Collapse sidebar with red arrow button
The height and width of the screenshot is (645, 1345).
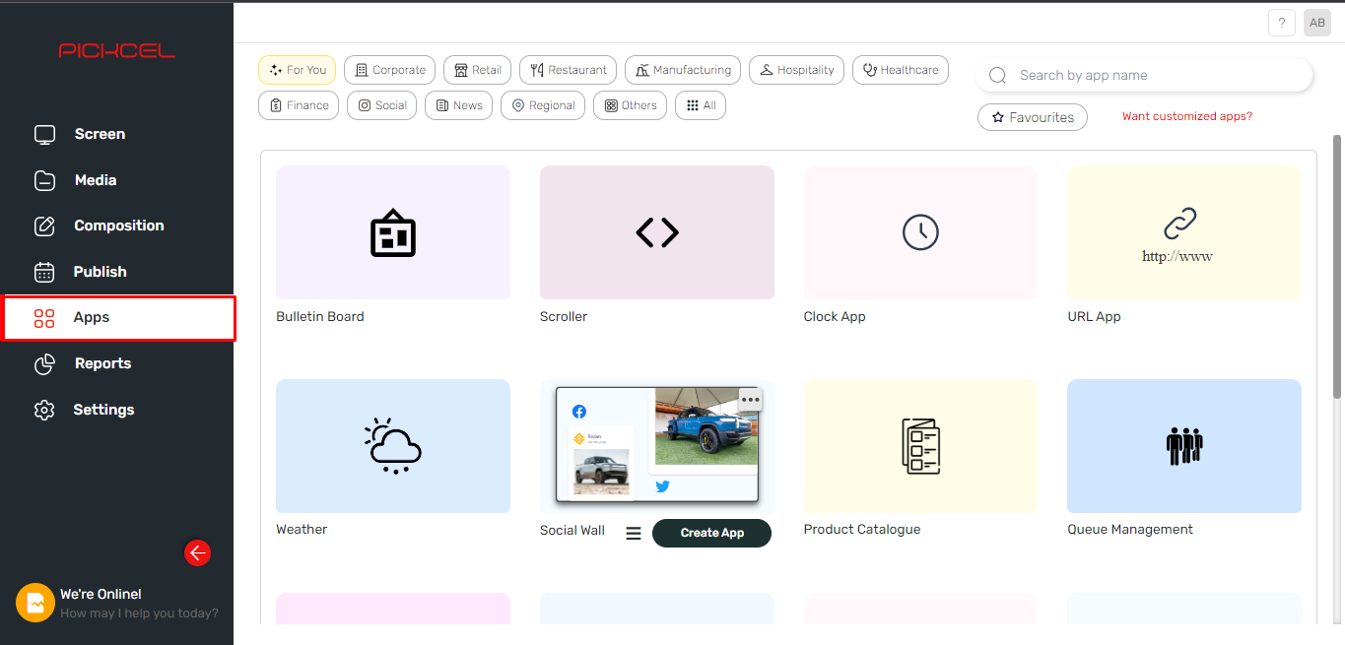coord(197,553)
